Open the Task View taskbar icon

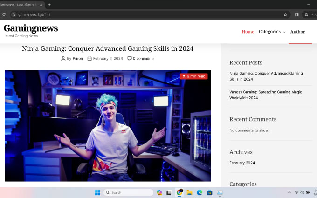coord(169,193)
